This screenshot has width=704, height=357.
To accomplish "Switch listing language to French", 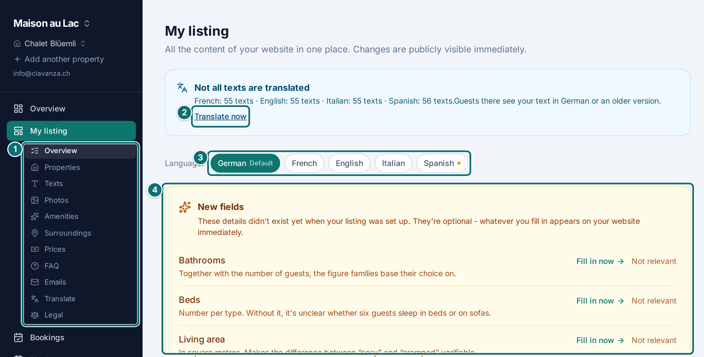I will tap(304, 163).
